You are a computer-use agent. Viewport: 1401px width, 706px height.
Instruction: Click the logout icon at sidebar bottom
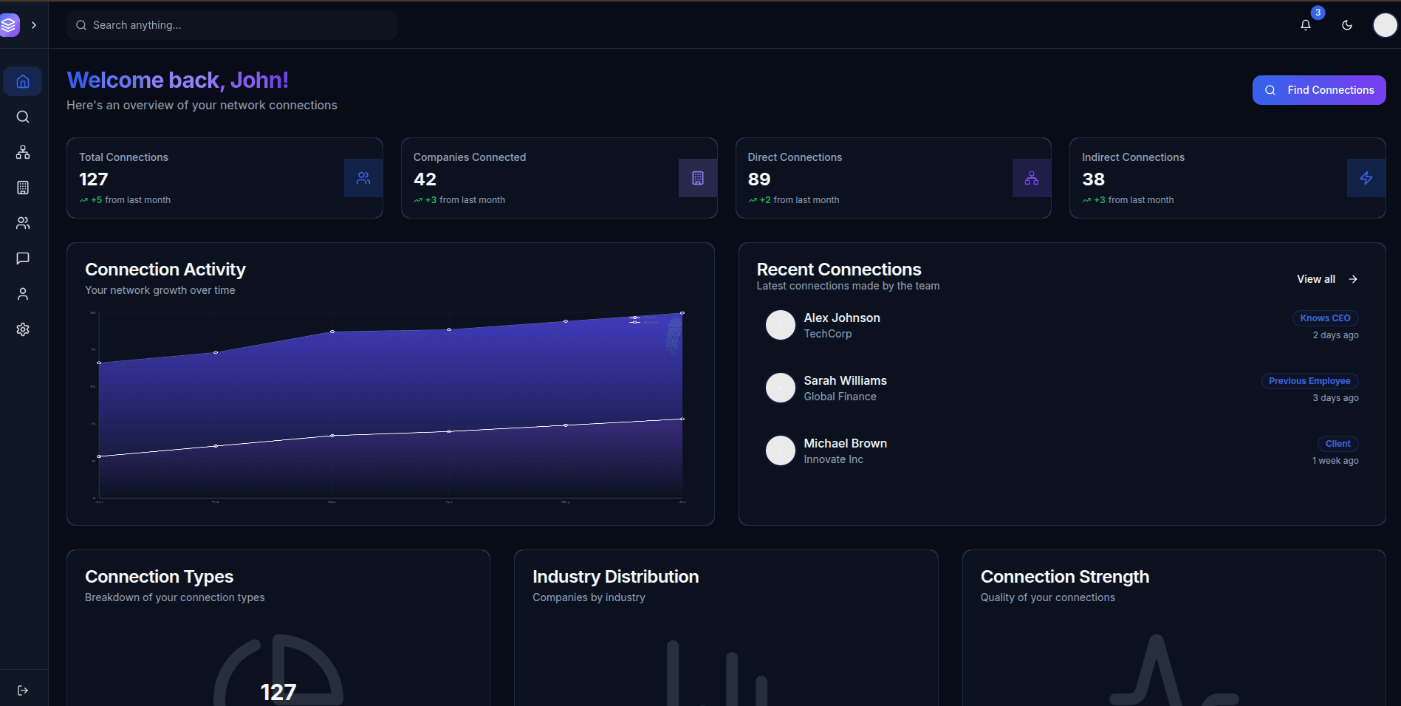point(23,690)
